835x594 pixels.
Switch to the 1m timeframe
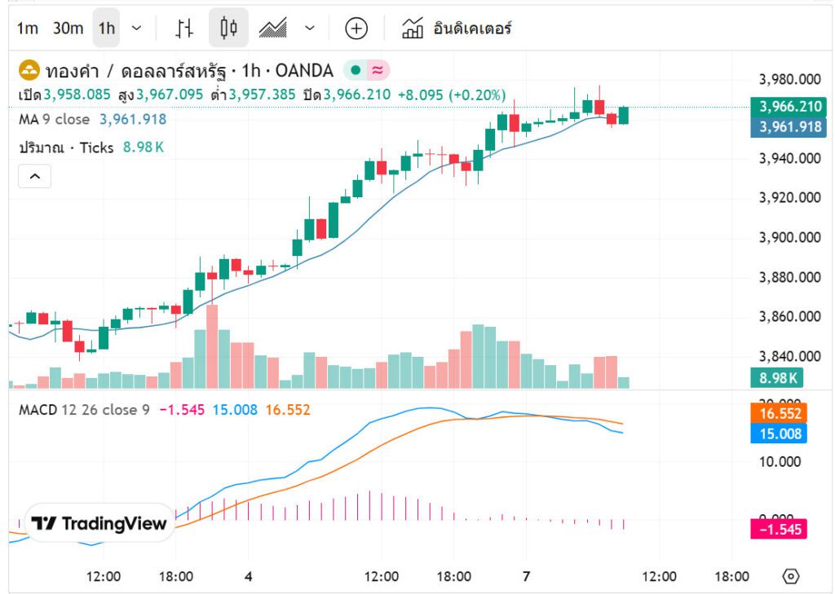point(27,29)
